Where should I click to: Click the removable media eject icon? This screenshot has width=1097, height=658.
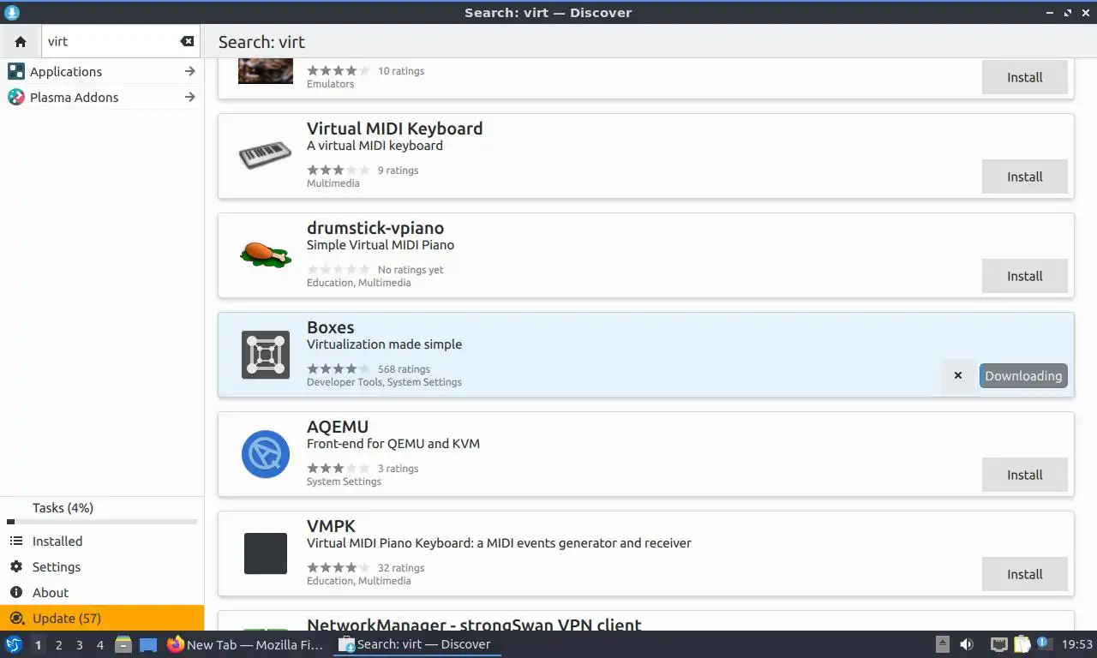942,644
